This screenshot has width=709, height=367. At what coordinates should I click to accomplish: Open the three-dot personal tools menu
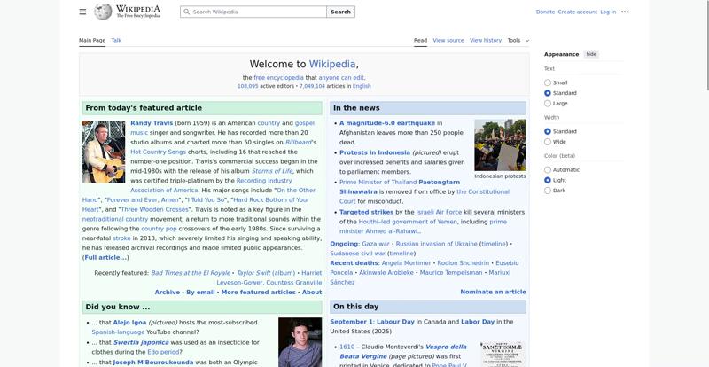pos(625,12)
